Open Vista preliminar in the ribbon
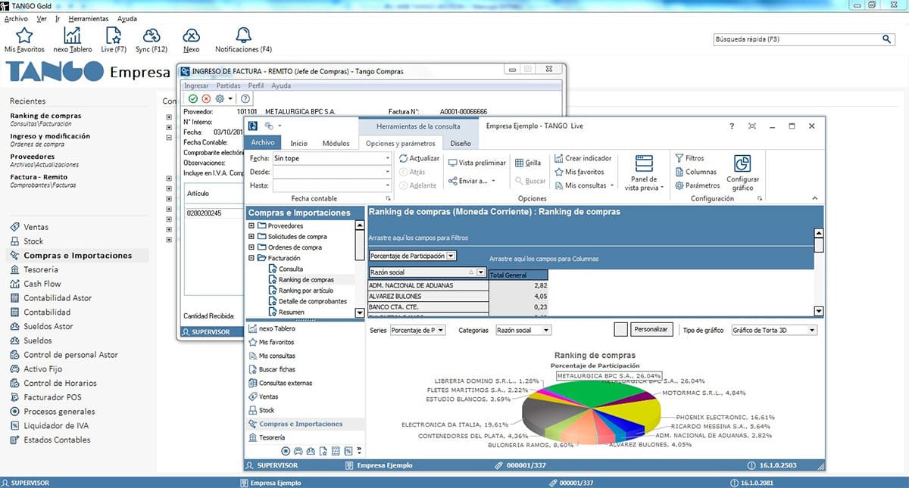909x488 pixels. click(477, 163)
